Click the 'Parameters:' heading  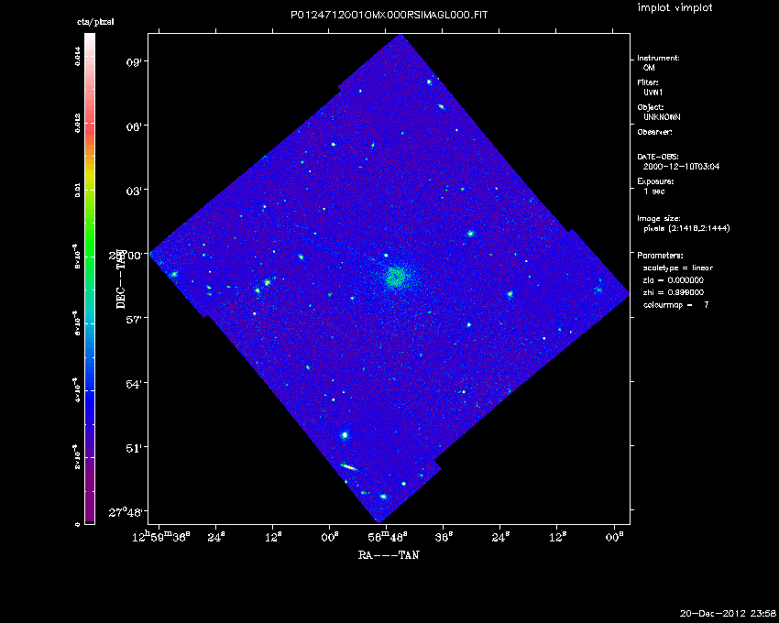pos(660,256)
